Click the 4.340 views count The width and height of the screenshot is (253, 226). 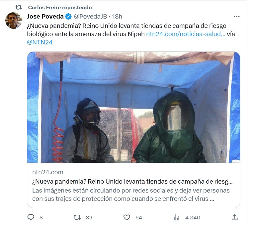193,217
